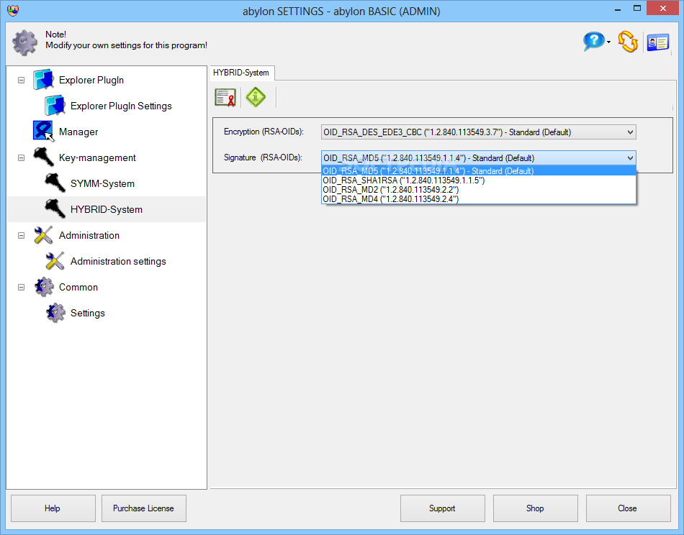The height and width of the screenshot is (535, 684).
Task: Switch to the HYBRID-System tab
Action: (x=241, y=73)
